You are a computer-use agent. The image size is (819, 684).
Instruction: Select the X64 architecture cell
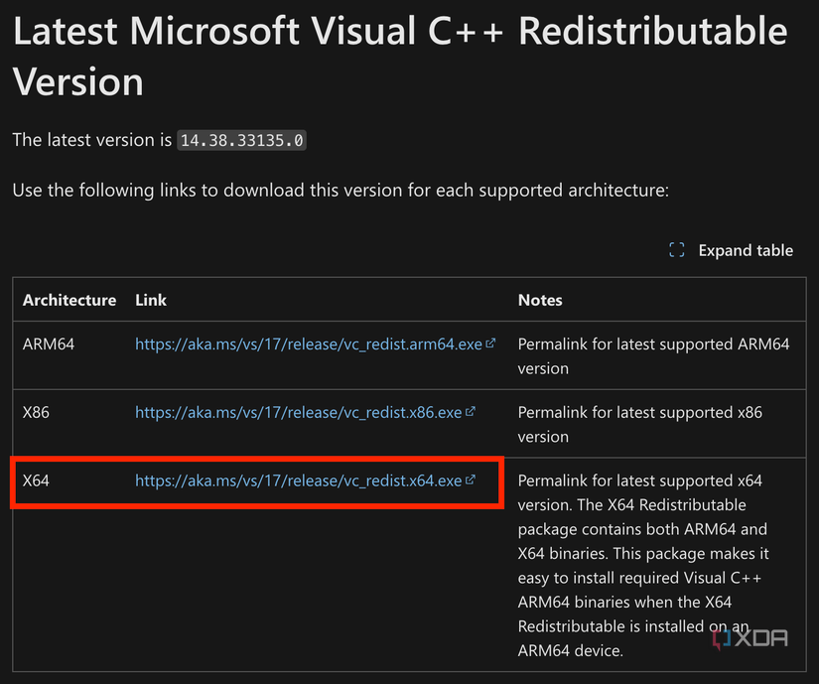(36, 480)
